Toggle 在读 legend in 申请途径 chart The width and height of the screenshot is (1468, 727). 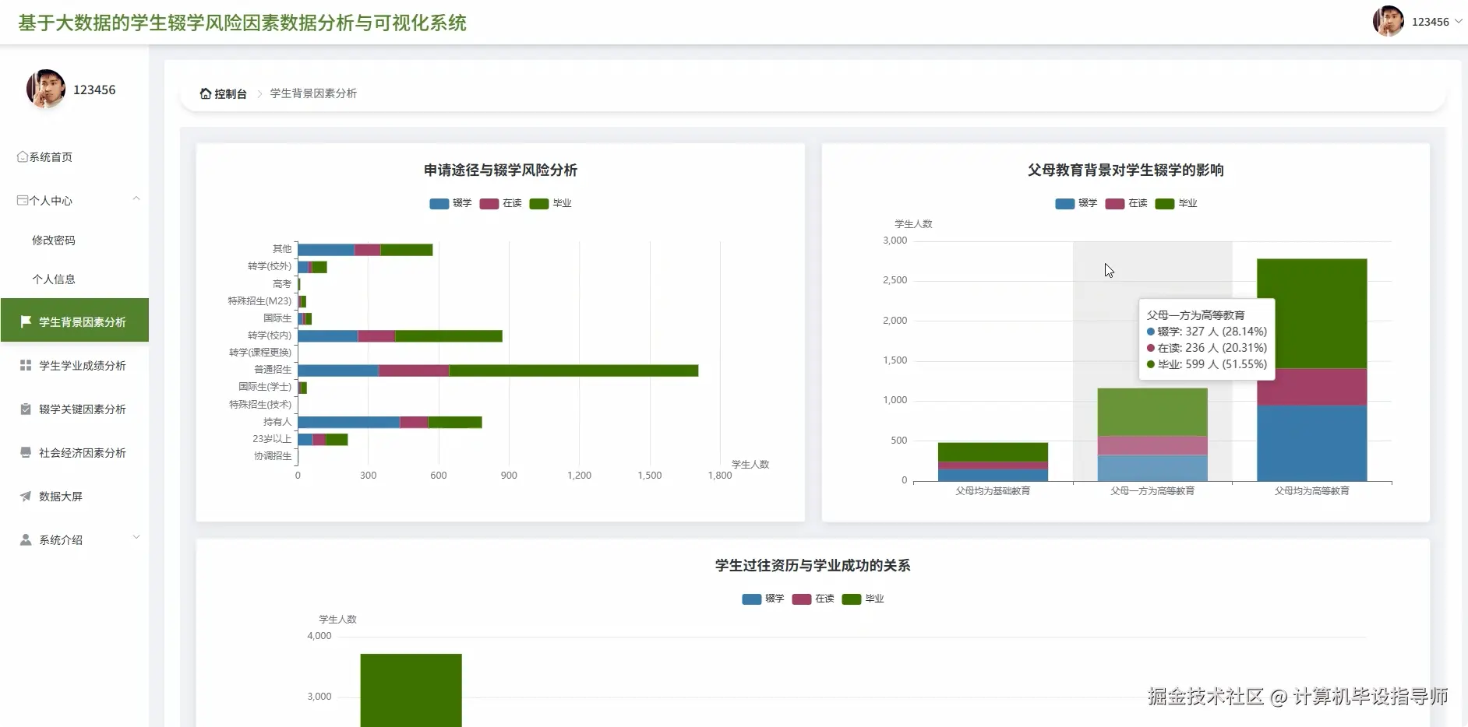[501, 203]
